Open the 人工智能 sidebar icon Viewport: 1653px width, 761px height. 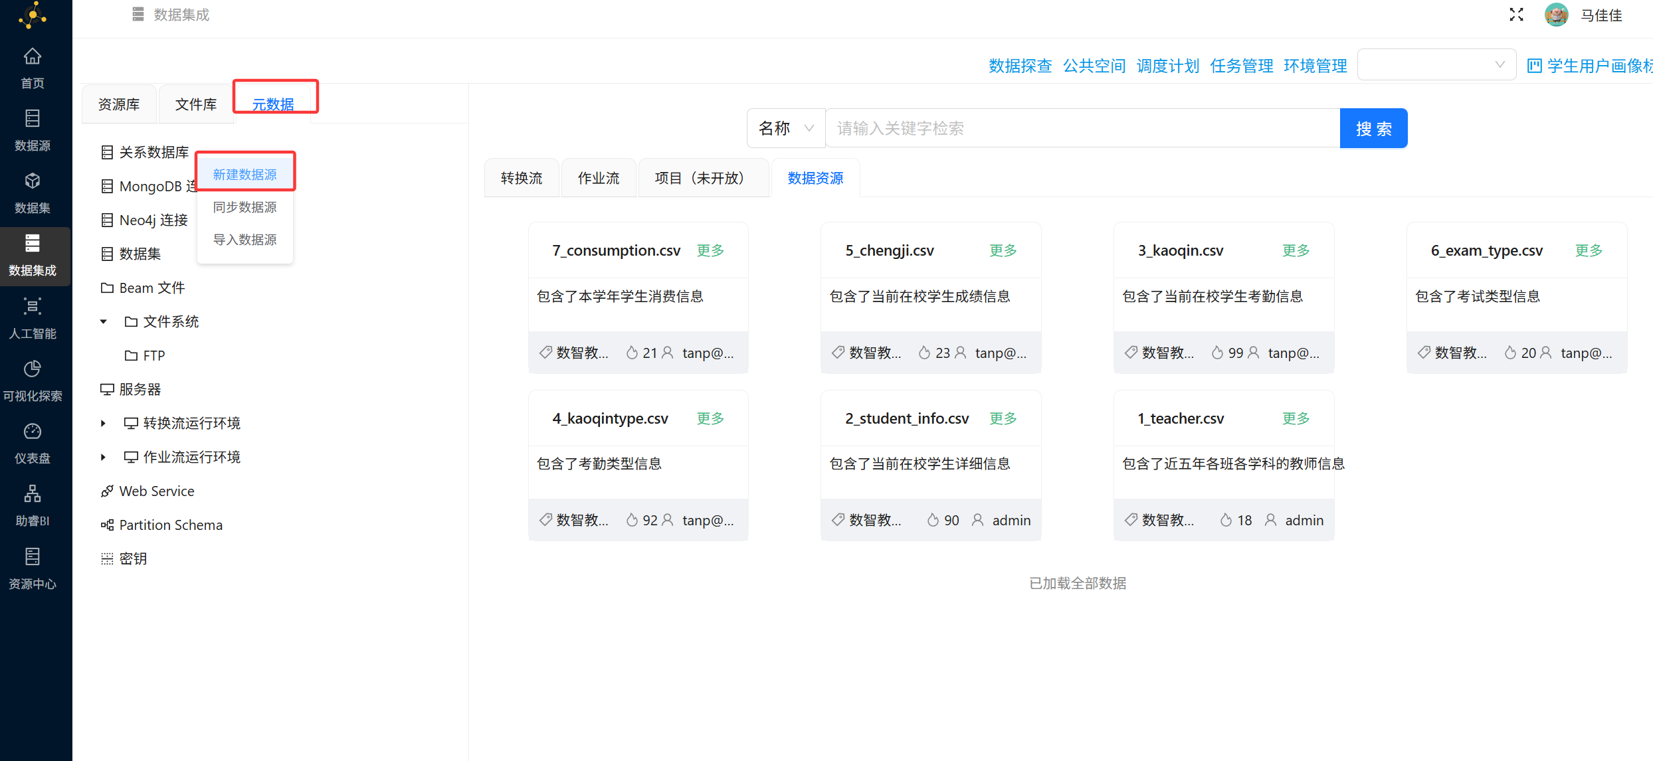32,306
